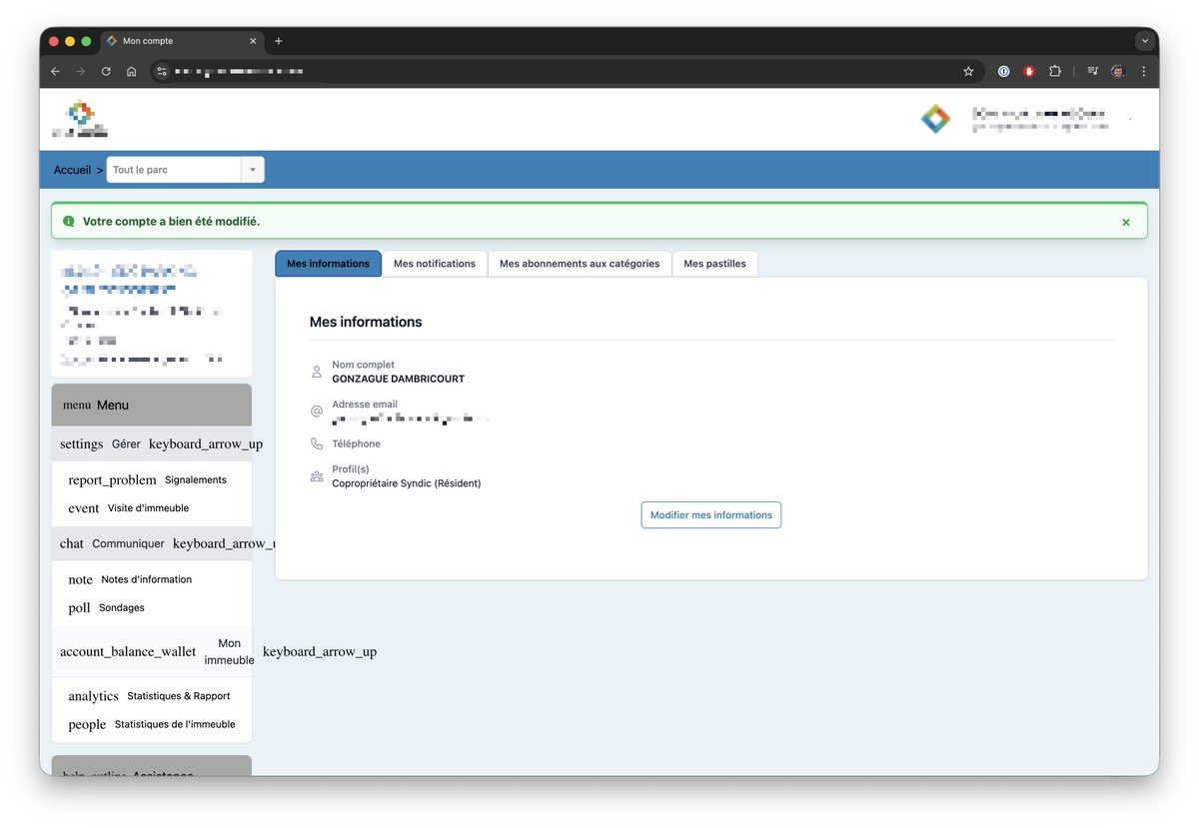This screenshot has height=828, width=1199.
Task: Collapse the 'Mon immeuble' menu section
Action: (152, 652)
